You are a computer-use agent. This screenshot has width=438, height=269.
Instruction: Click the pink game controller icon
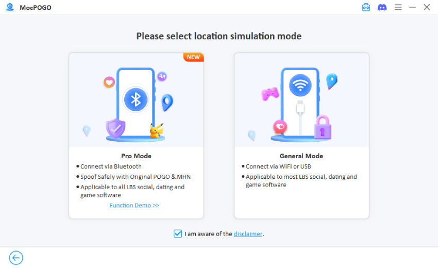(x=269, y=94)
